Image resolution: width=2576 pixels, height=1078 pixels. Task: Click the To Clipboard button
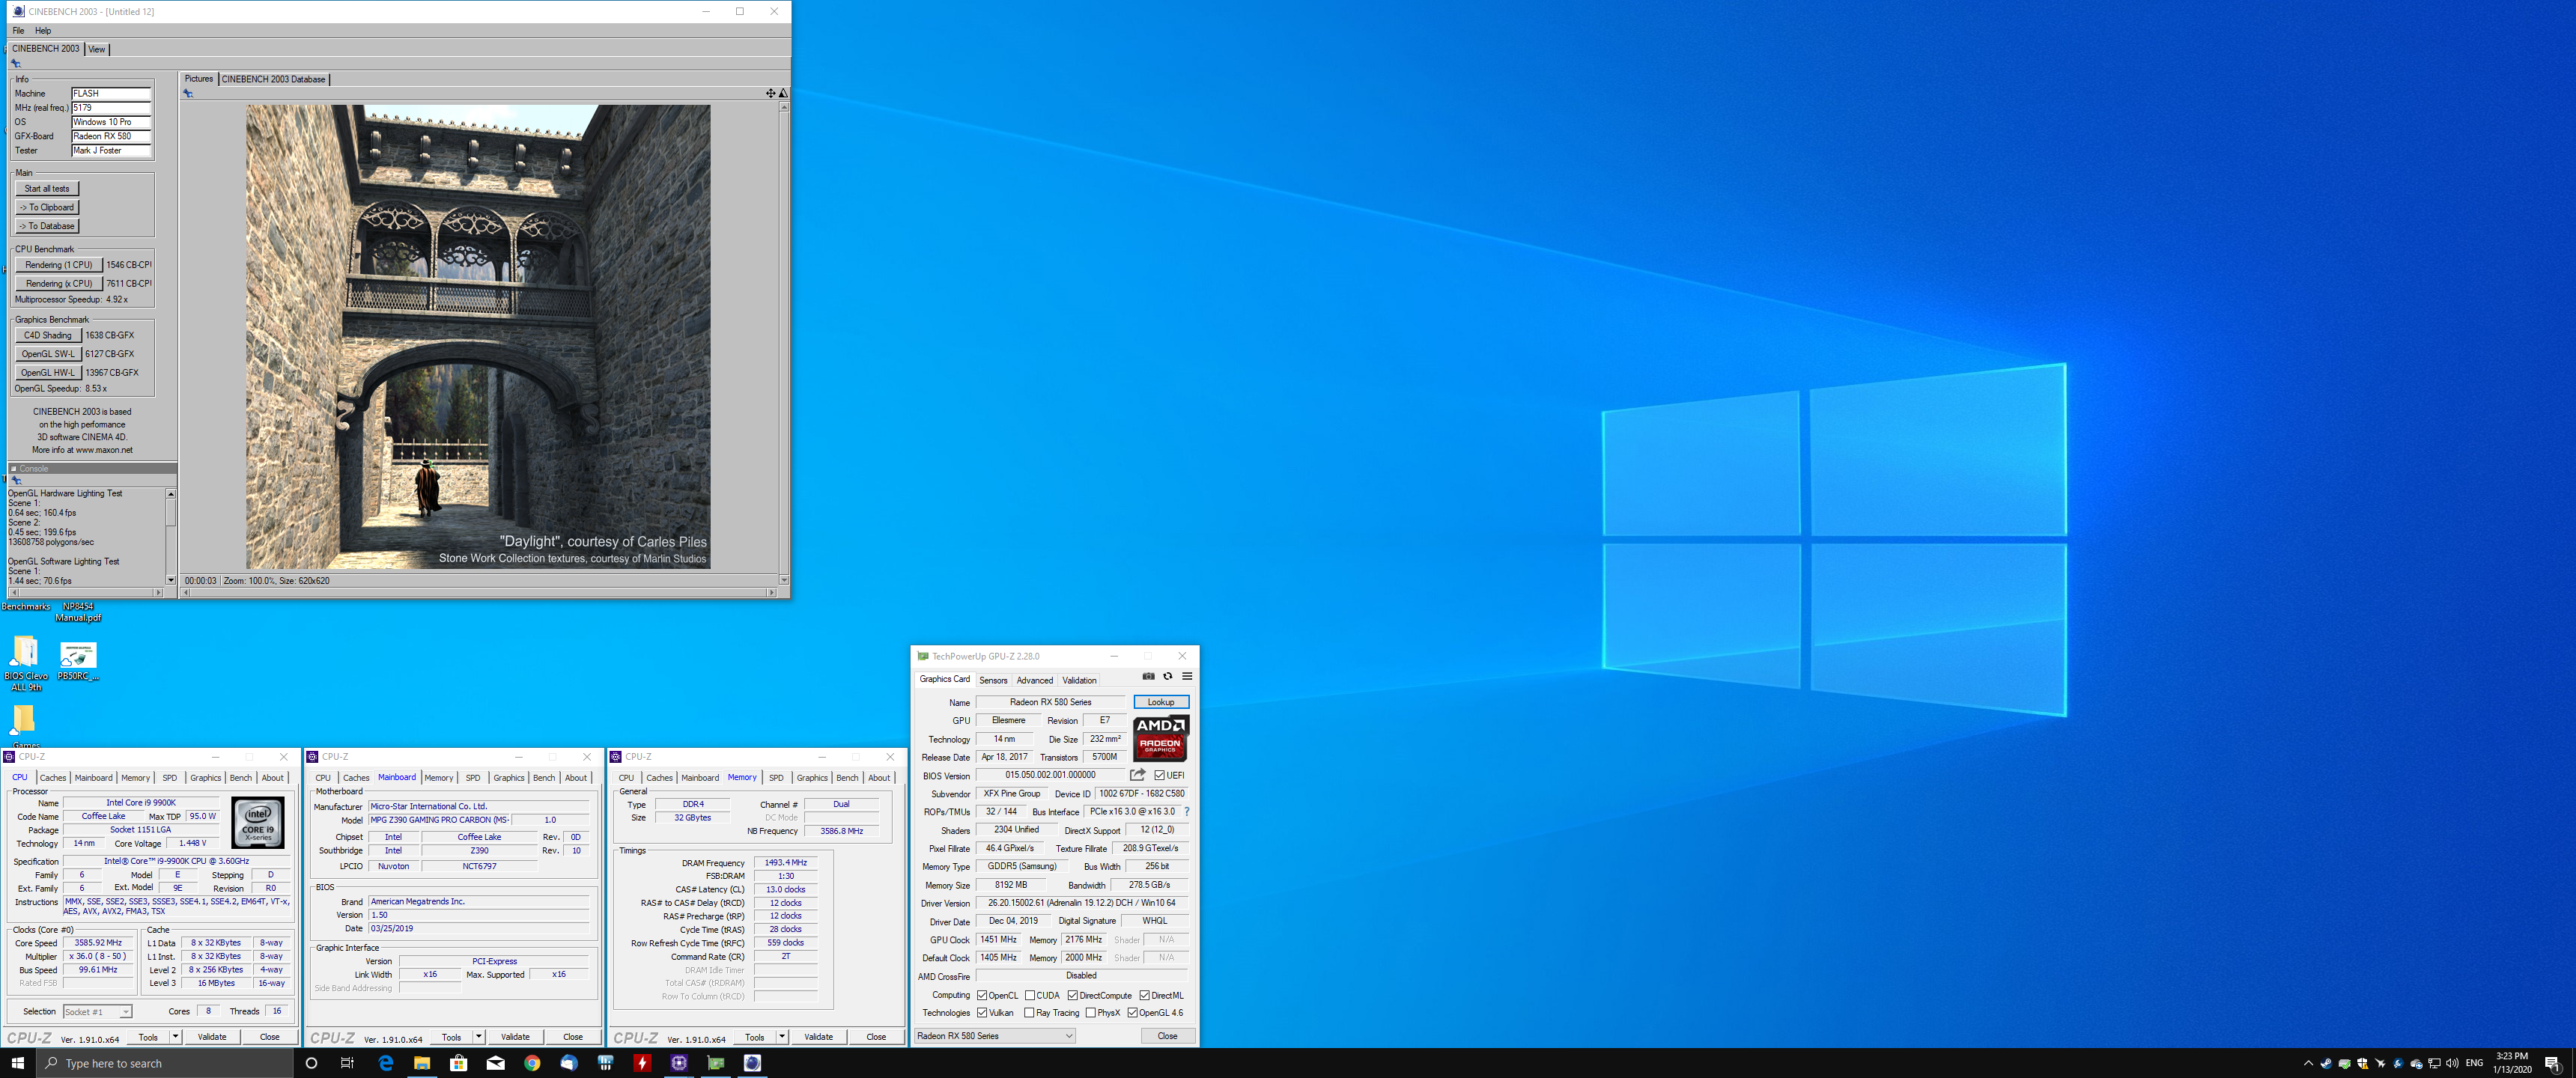coord(47,207)
